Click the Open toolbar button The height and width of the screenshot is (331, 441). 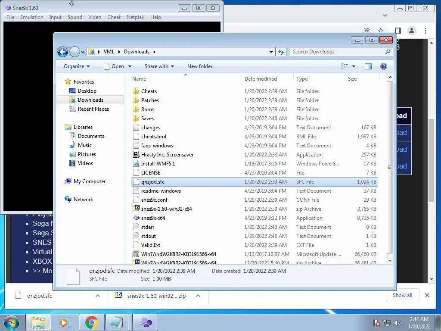114,66
